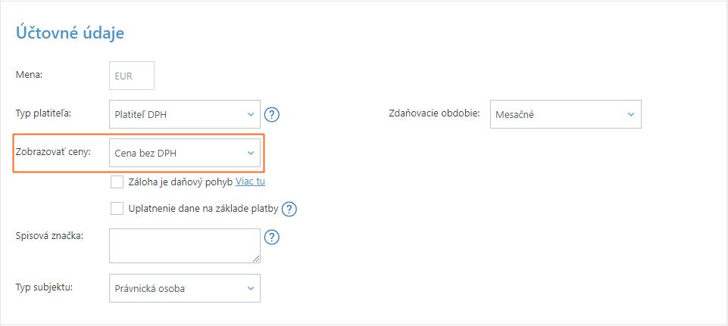
Task: Focus the Spisová značka text area
Action: click(185, 245)
